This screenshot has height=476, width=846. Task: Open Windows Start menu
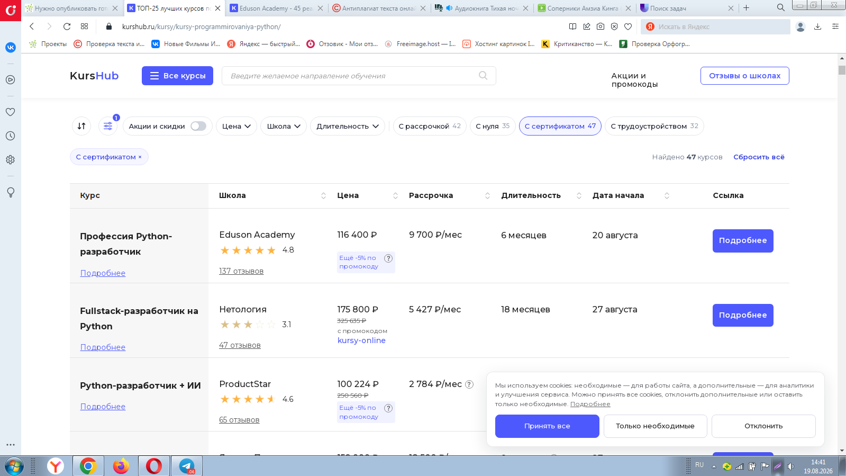(14, 466)
